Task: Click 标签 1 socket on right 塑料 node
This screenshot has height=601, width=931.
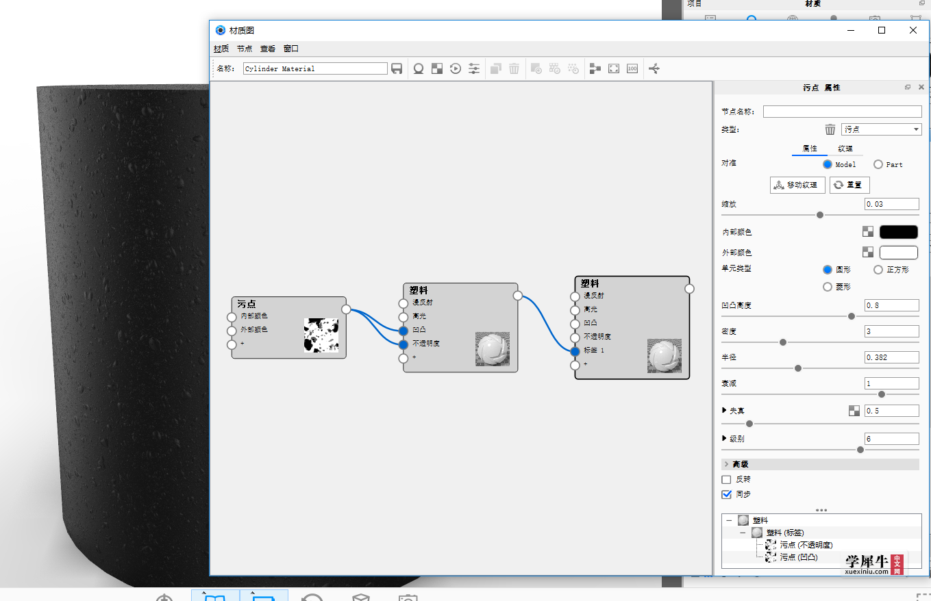Action: tap(575, 350)
